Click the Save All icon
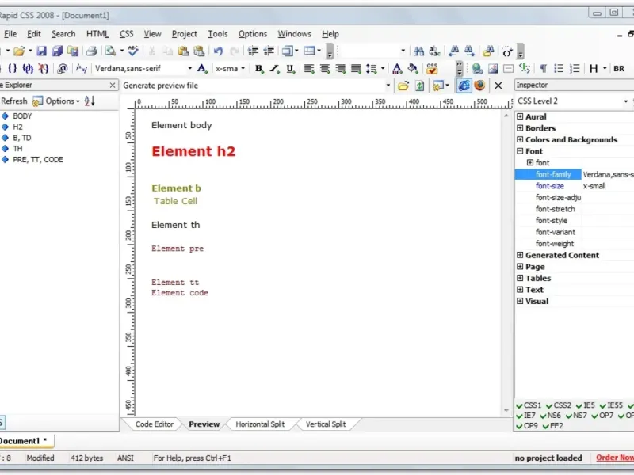The image size is (634, 475). [57, 51]
